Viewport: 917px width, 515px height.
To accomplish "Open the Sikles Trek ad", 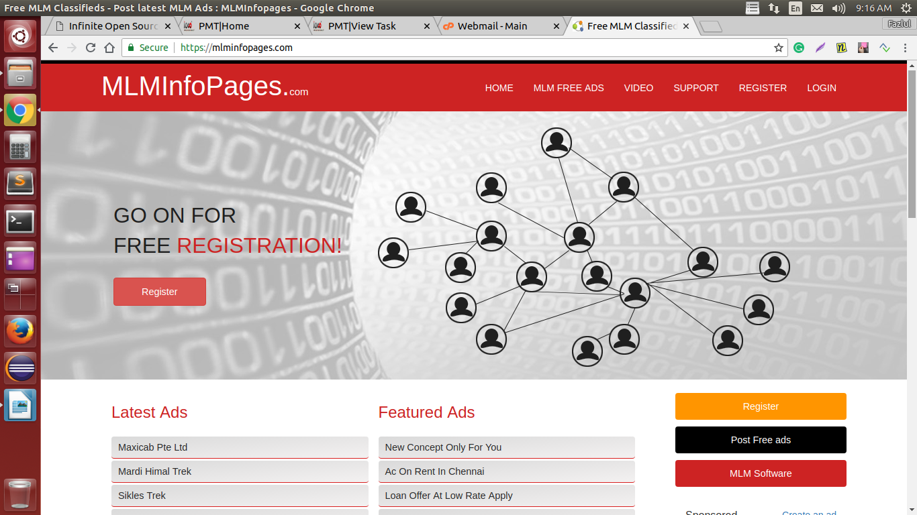I will click(240, 496).
